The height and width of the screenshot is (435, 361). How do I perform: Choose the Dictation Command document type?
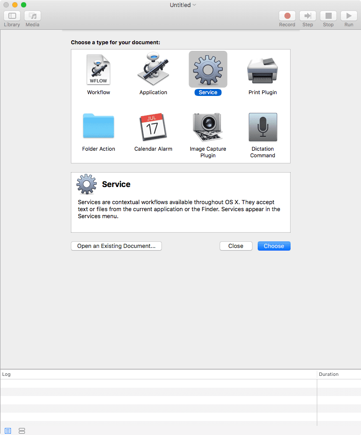click(263, 127)
